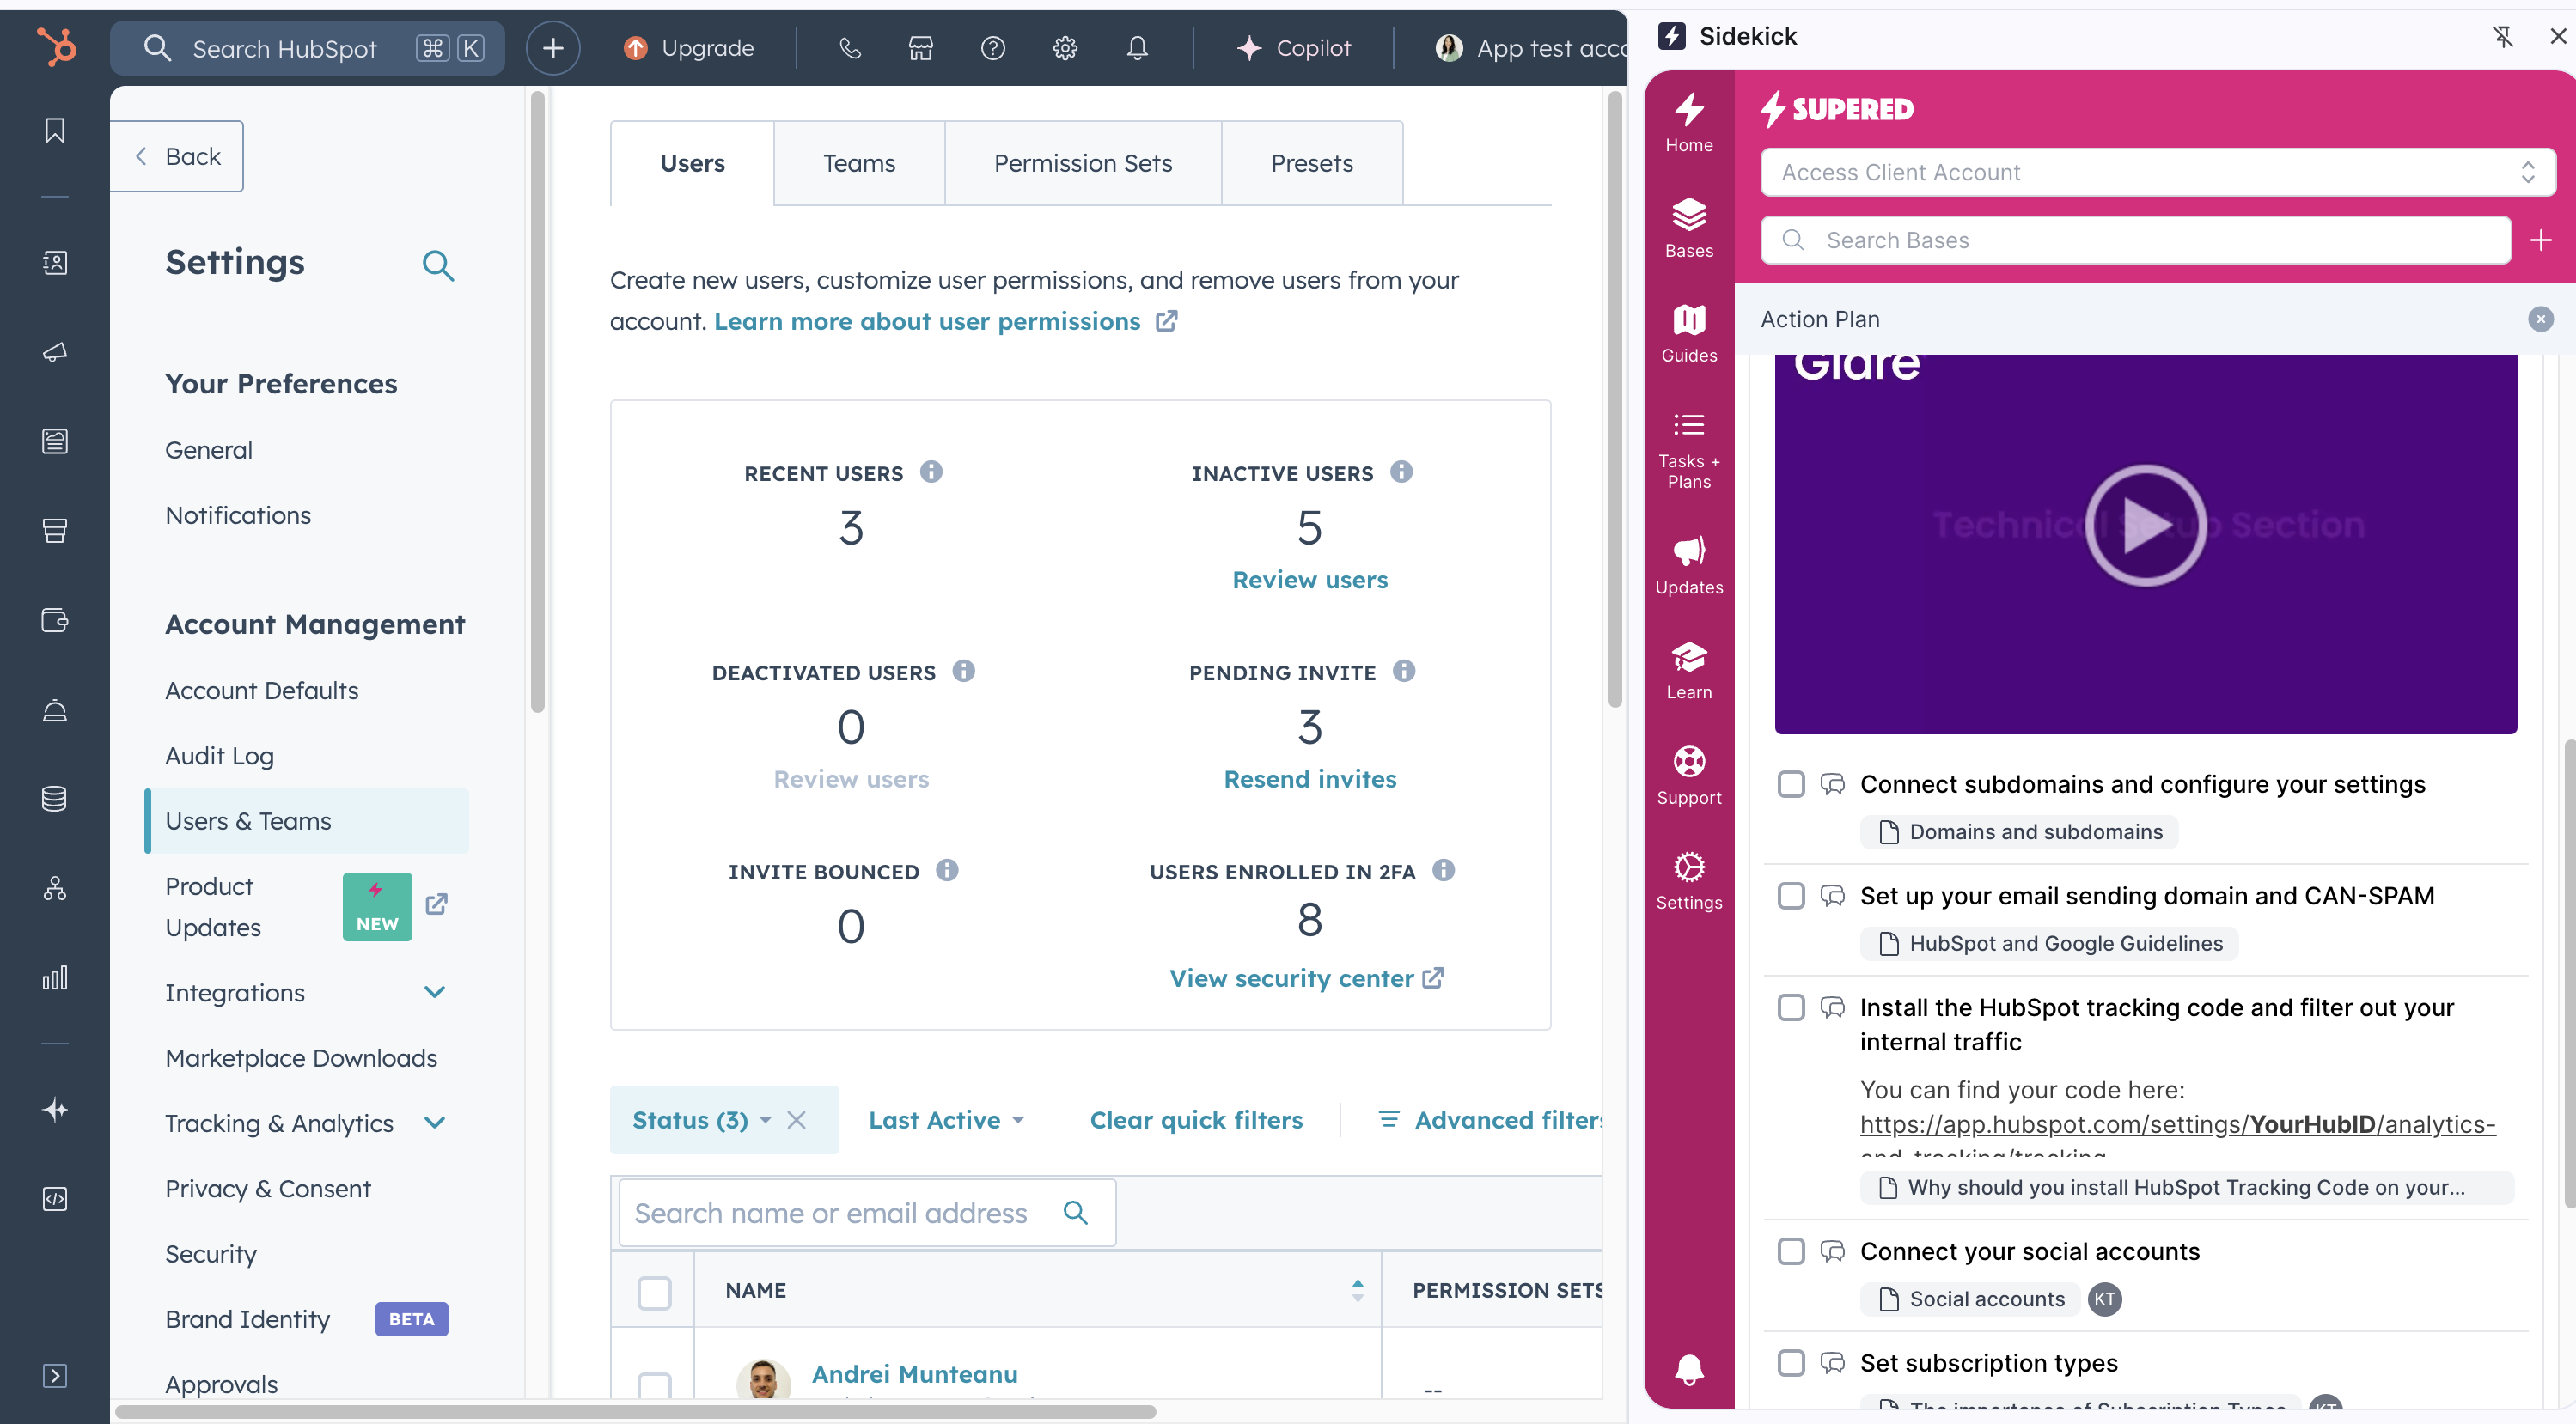Viewport: 2576px width, 1424px height.
Task: Click the create new plus button
Action: pyautogui.click(x=553, y=48)
